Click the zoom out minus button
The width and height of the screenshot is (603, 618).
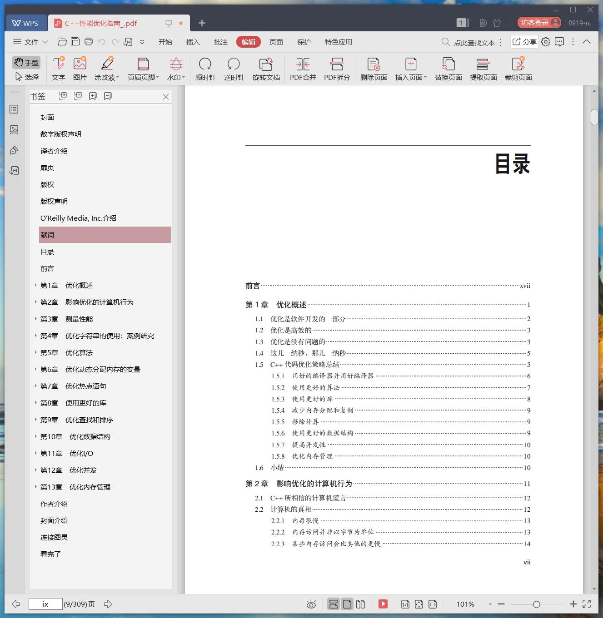pyautogui.click(x=501, y=604)
